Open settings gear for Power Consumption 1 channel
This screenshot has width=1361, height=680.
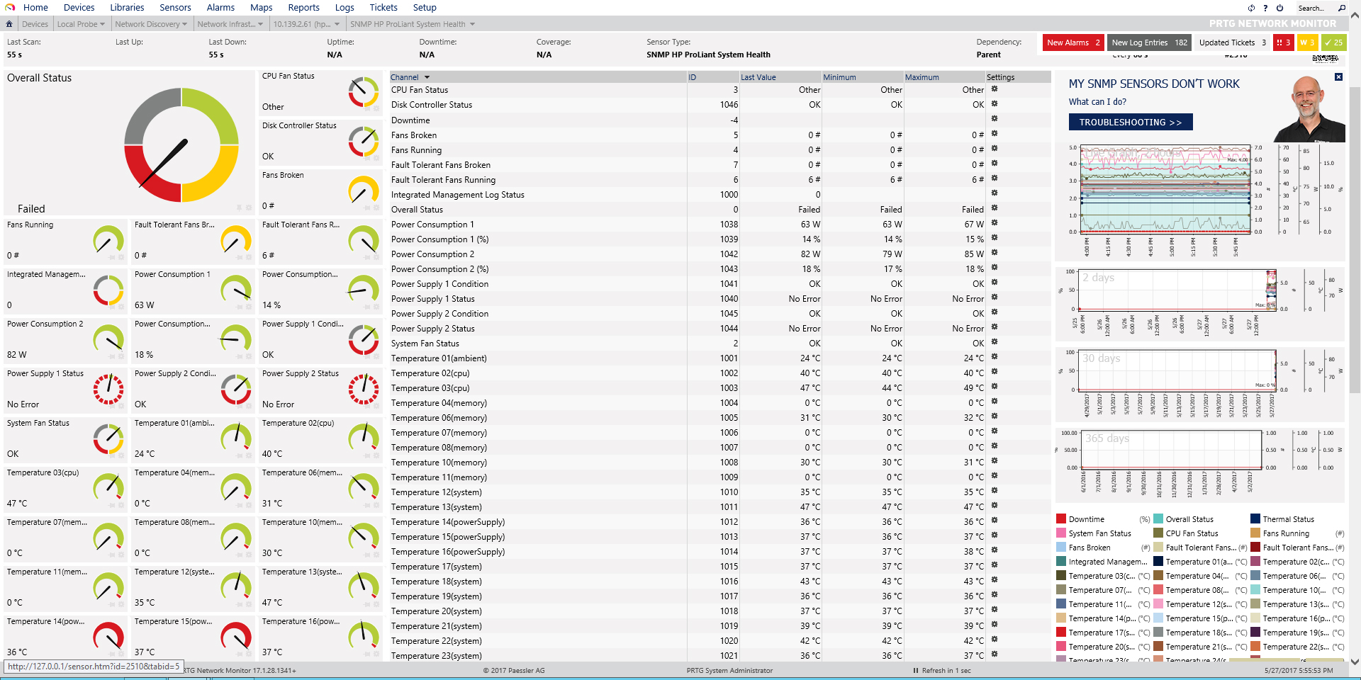(995, 223)
